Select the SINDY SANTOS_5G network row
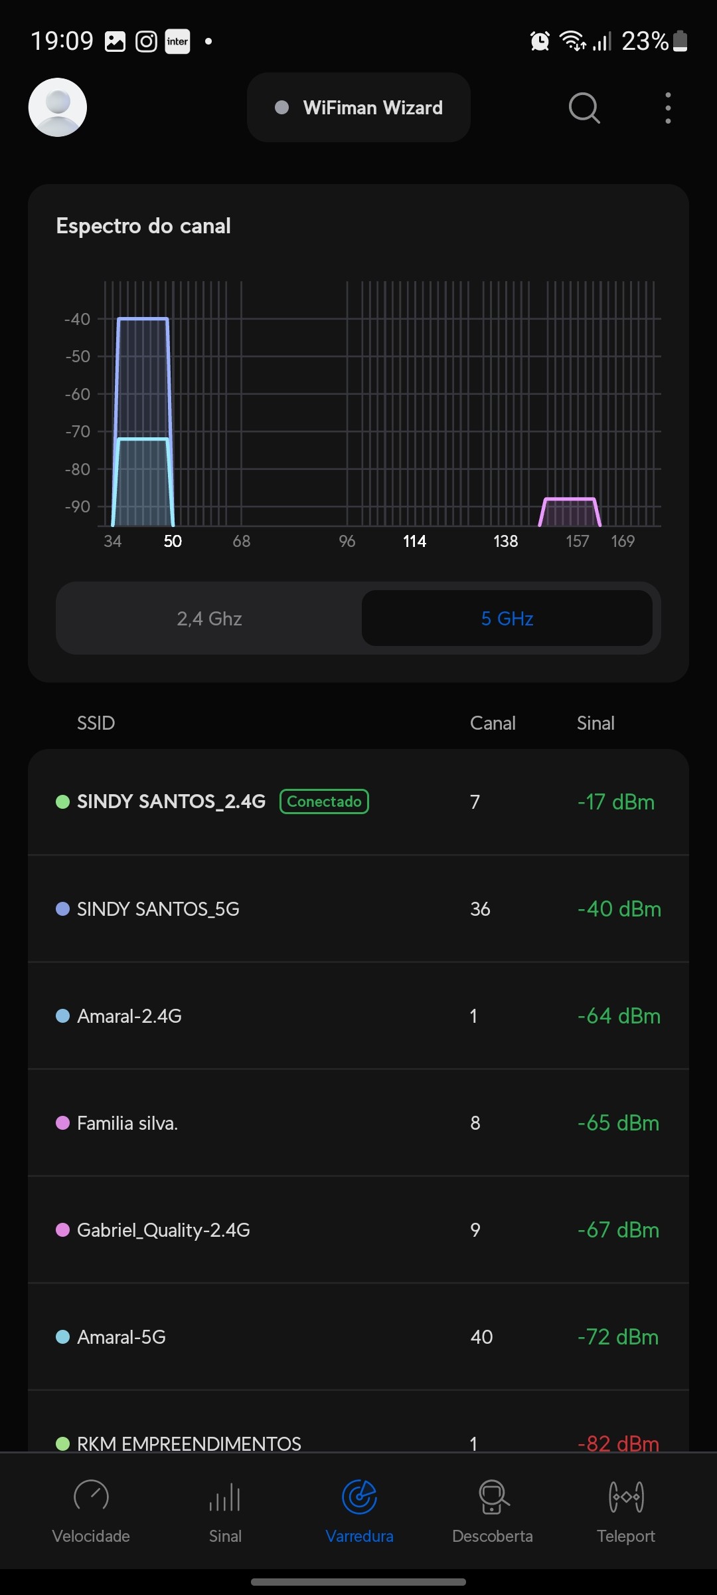Viewport: 717px width, 1595px height. [358, 909]
